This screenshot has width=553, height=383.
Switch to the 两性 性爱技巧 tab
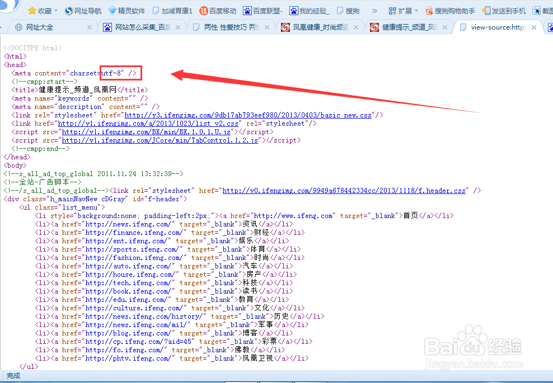coord(231,27)
